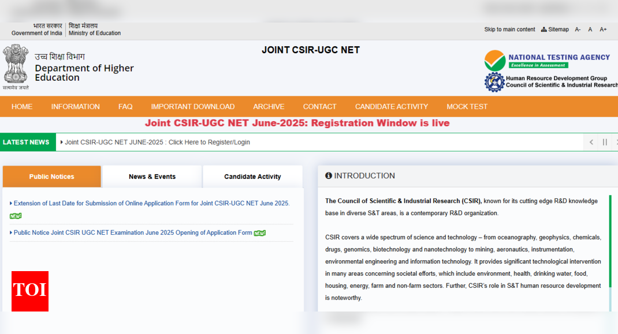Switch to the Candidate Activity tab

click(x=252, y=177)
